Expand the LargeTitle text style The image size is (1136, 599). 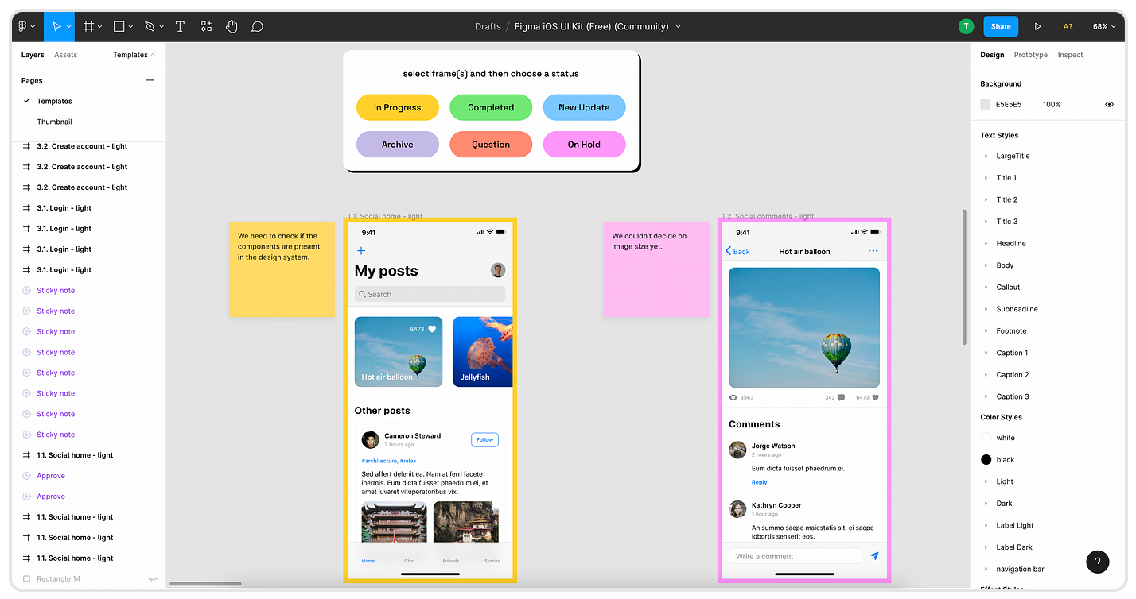[986, 156]
